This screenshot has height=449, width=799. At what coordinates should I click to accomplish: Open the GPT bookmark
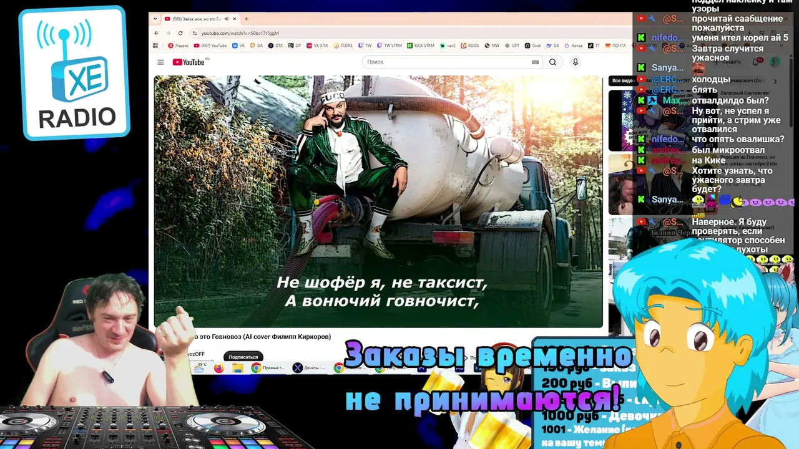(512, 46)
